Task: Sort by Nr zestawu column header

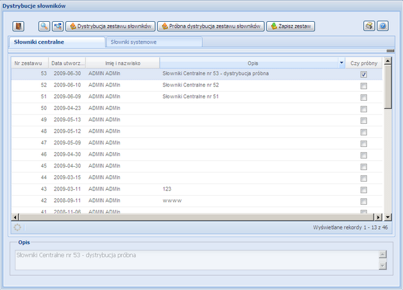Action: click(x=29, y=63)
